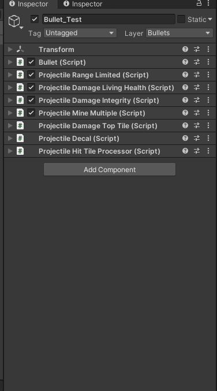Image resolution: width=217 pixels, height=391 pixels.
Task: Click the Add Component button
Action: [x=110, y=170]
